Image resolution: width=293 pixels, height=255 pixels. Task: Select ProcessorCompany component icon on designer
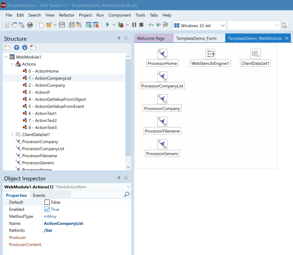click(162, 99)
